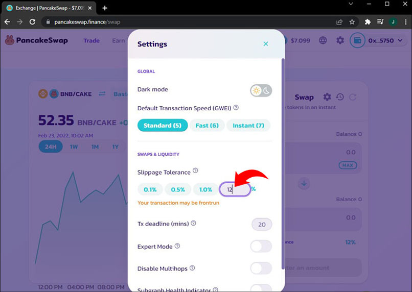Select the 24H chart range
This screenshot has height=292, width=412.
[51, 147]
